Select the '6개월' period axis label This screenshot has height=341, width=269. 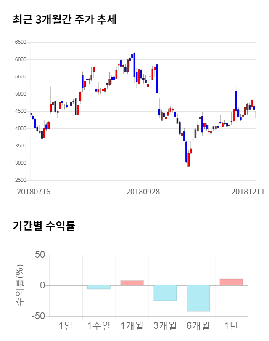(198, 325)
